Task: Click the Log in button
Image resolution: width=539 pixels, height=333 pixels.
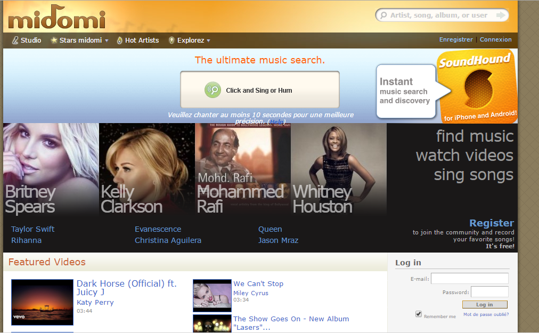Action: coord(485,304)
